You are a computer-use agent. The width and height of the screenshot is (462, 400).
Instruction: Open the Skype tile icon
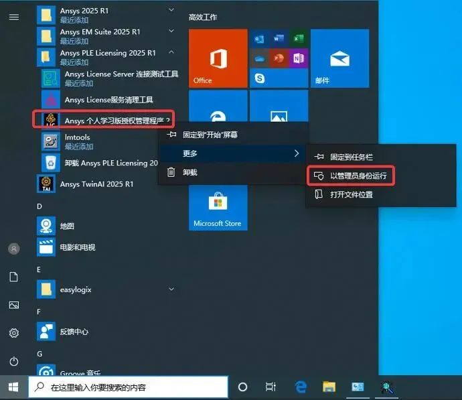tap(260, 78)
